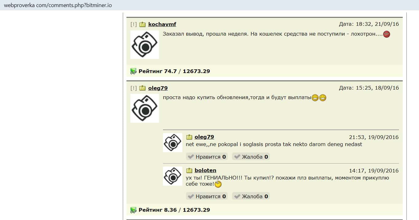
Task: Open the large avatar of oleg79's main comment
Action: (145, 108)
